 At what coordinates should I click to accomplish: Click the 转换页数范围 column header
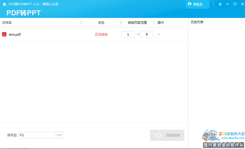tap(137, 23)
